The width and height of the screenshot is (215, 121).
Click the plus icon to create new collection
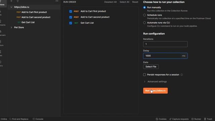(11, 1)
